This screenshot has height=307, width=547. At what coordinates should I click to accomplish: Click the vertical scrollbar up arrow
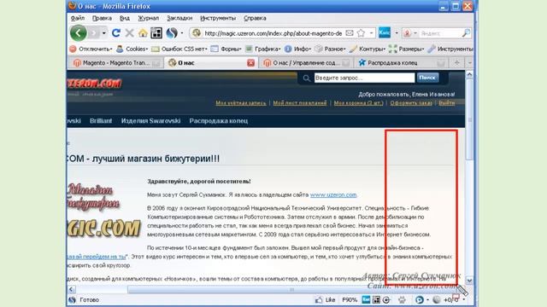469,74
